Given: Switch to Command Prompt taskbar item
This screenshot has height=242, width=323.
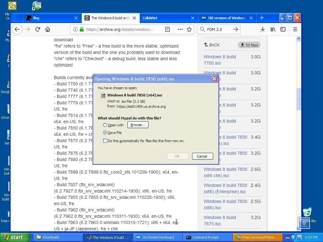Looking at the screenshot, I should (x=208, y=238).
